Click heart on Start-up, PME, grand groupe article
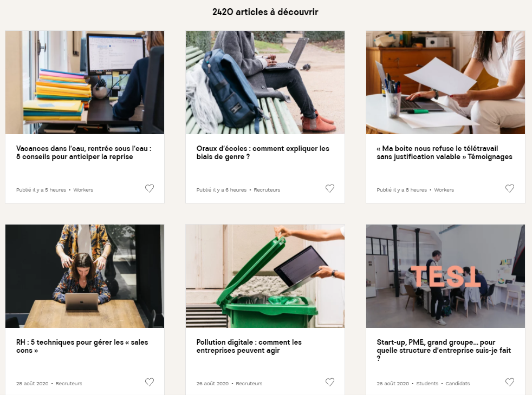532x395 pixels. 510,382
